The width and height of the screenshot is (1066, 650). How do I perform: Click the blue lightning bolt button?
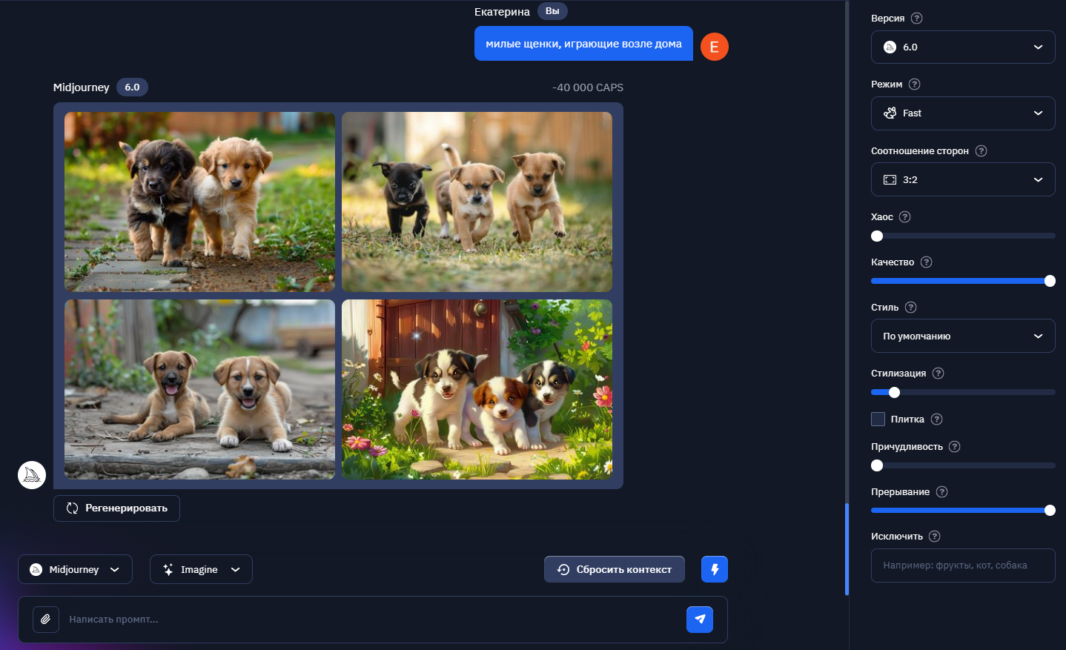(x=715, y=569)
